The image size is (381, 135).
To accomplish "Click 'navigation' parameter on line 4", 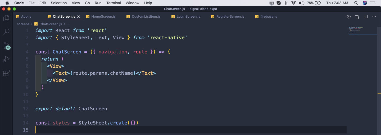I will (x=113, y=52).
